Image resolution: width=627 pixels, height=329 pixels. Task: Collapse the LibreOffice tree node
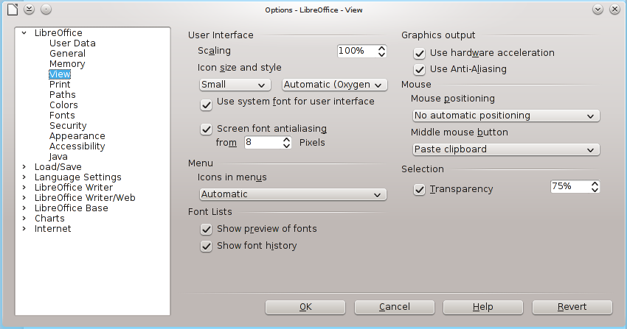click(24, 32)
